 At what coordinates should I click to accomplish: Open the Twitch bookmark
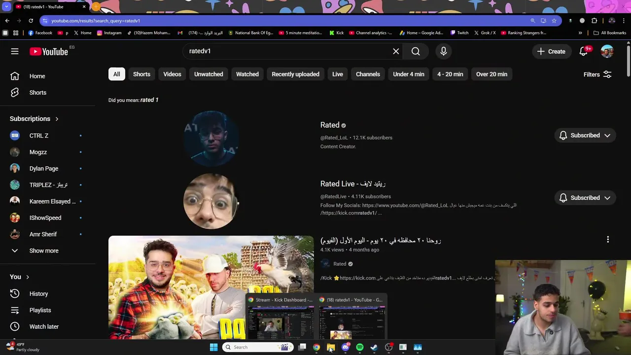(459, 33)
